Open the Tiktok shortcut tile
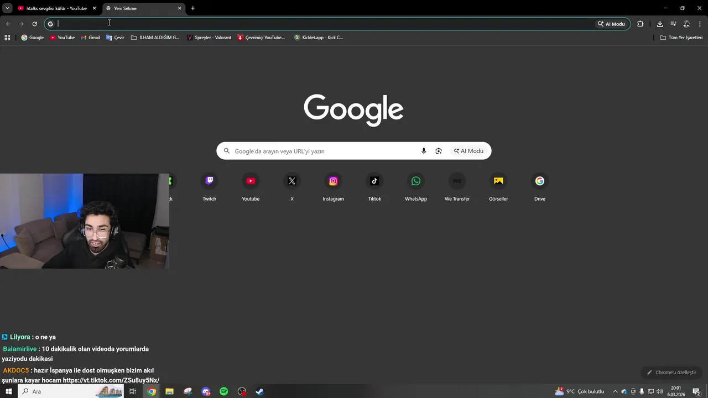Image resolution: width=708 pixels, height=398 pixels. point(374,187)
